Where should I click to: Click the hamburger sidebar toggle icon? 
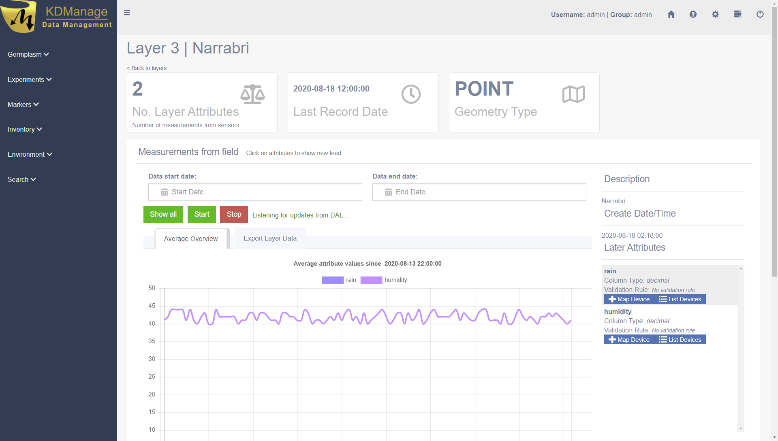(127, 13)
